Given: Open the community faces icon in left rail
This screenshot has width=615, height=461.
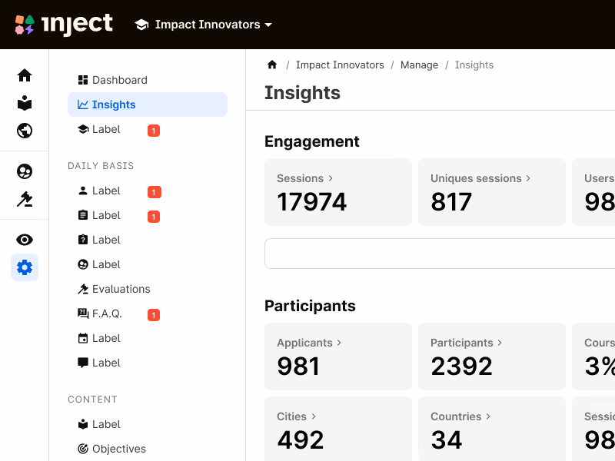Looking at the screenshot, I should (x=25, y=171).
